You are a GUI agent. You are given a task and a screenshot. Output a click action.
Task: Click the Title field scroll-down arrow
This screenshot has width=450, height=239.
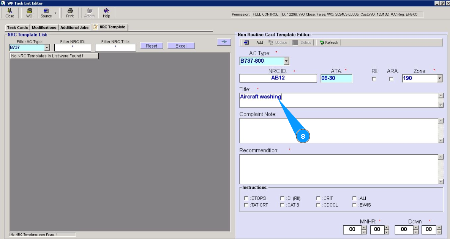pyautogui.click(x=441, y=105)
